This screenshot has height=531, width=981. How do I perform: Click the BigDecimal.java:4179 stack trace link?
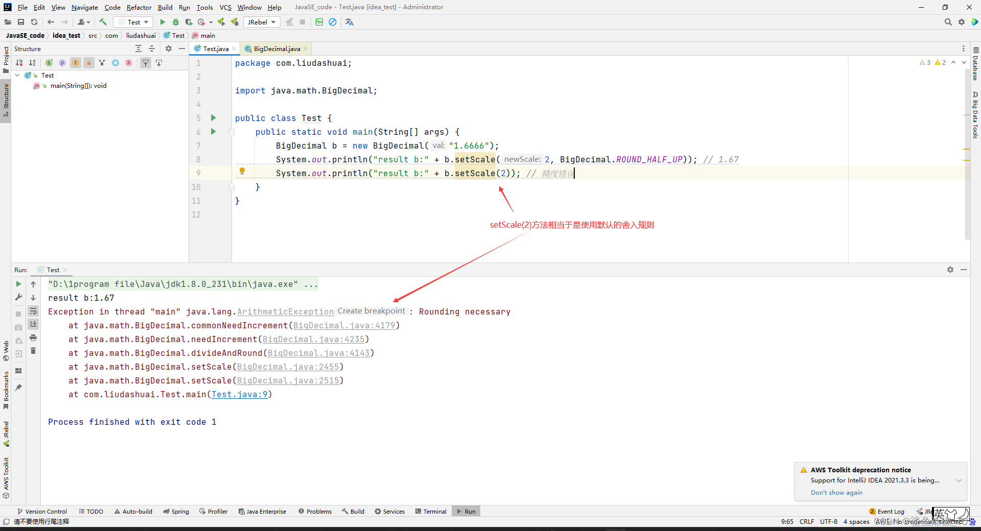click(344, 325)
